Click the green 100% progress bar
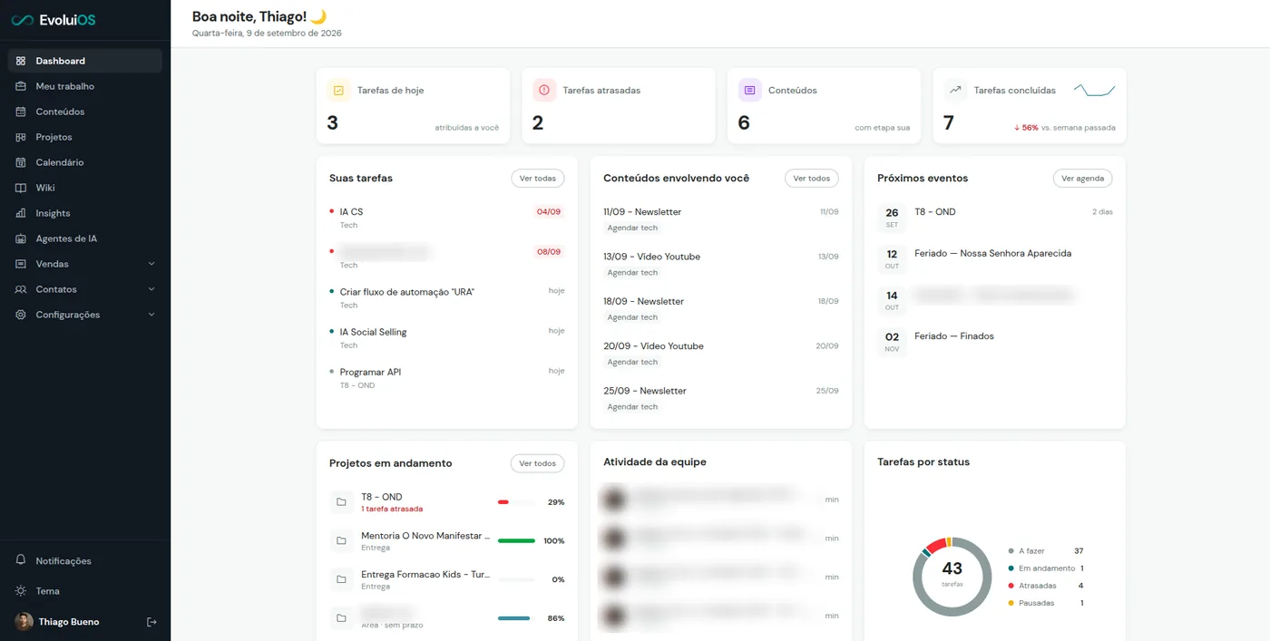The height and width of the screenshot is (641, 1270). [516, 541]
